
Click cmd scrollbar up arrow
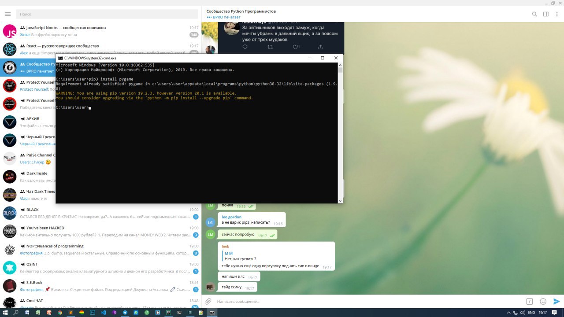click(x=340, y=65)
